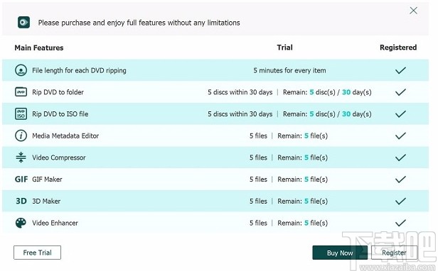Click 'Remain: 5 file(s)' in Video Compressor row
The width and height of the screenshot is (438, 271).
tap(302, 157)
